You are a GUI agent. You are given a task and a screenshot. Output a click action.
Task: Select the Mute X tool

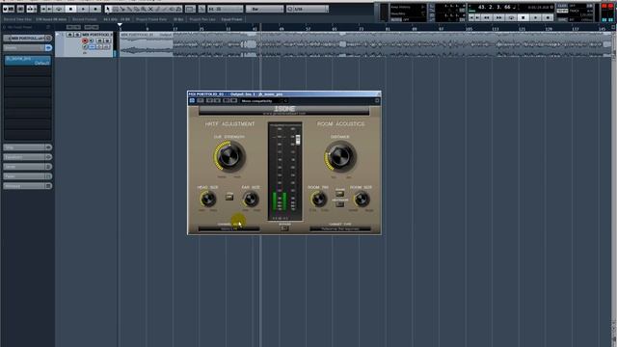(x=150, y=9)
